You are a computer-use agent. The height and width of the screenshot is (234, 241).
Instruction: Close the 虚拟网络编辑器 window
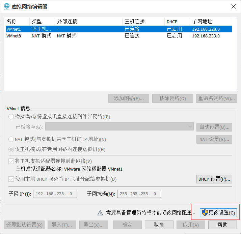[x=234, y=6]
